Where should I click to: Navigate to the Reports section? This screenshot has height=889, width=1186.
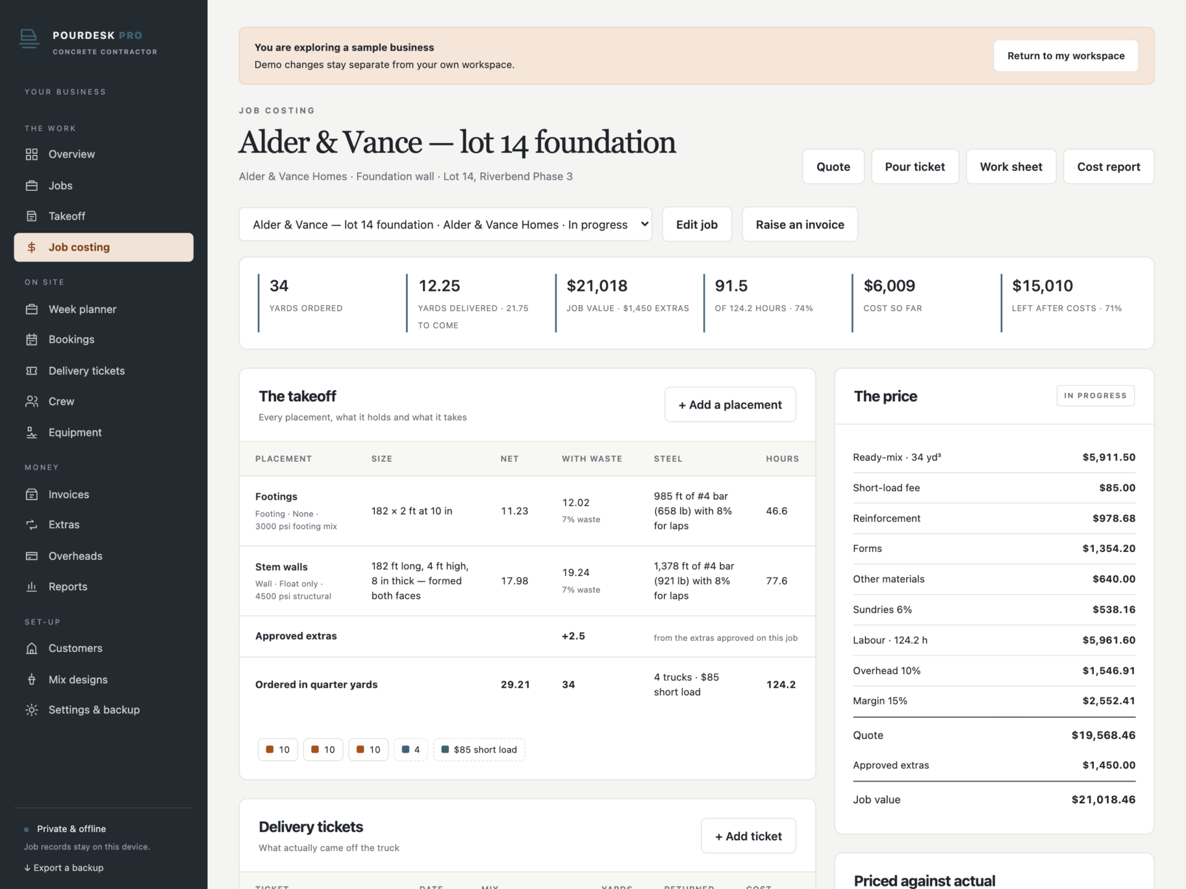104,587
